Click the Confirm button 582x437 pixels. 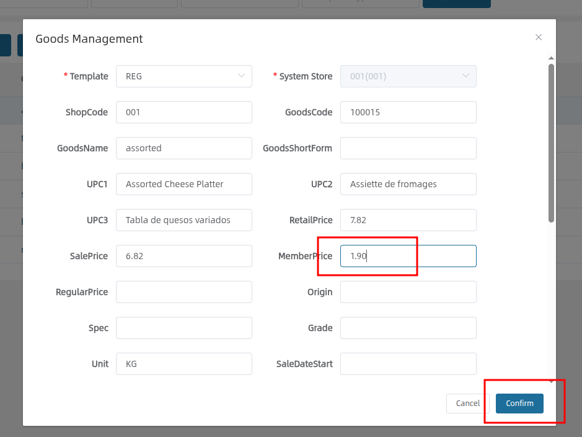[x=519, y=404]
